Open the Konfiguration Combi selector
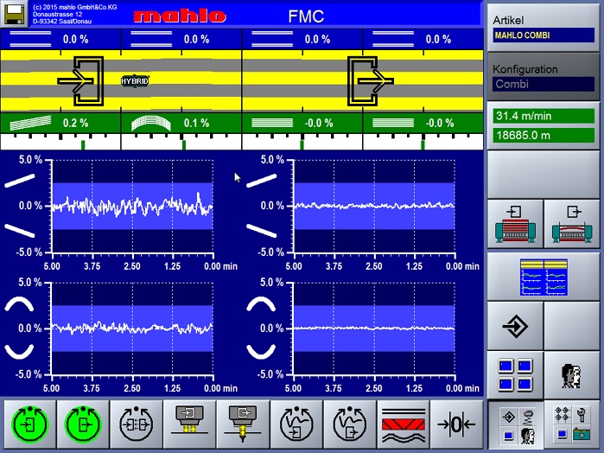 tap(544, 85)
